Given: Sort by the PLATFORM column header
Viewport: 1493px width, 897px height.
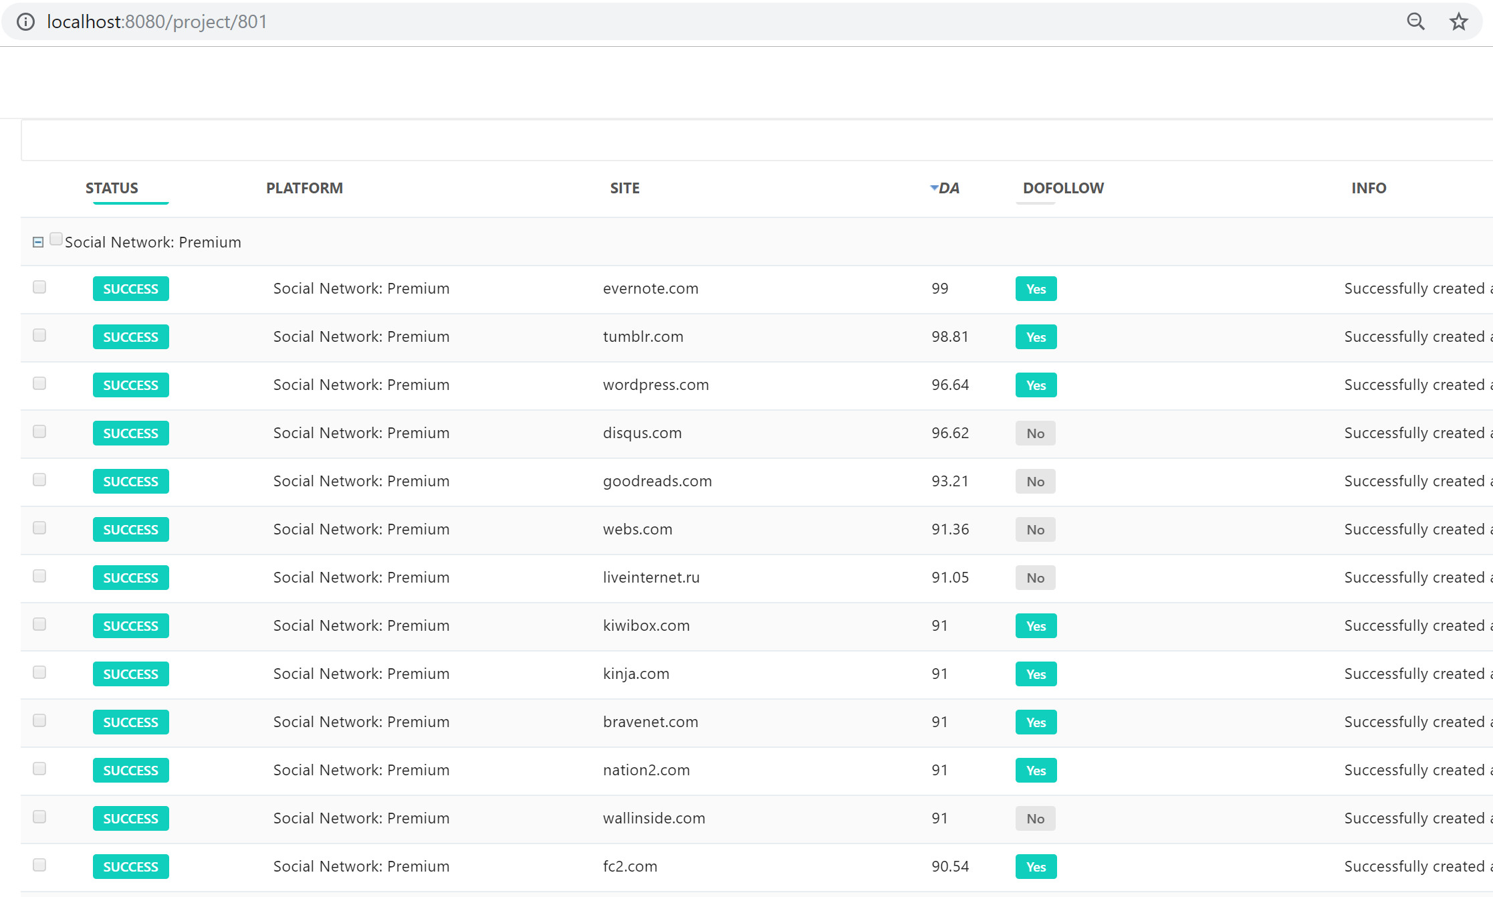Looking at the screenshot, I should 304,188.
